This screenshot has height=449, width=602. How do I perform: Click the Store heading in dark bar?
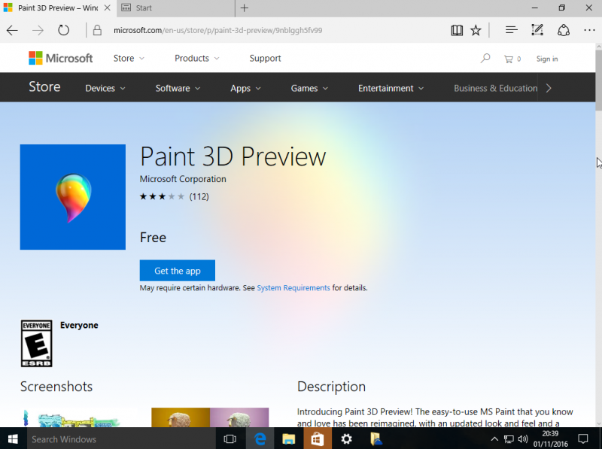[x=44, y=86]
